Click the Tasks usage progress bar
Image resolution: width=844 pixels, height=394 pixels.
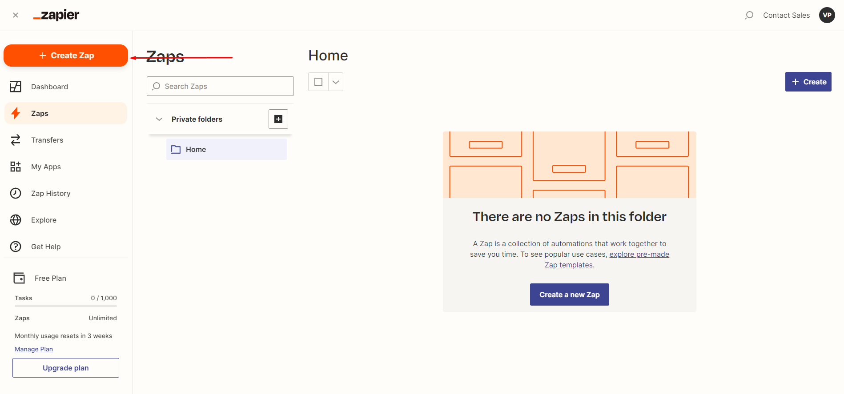click(x=66, y=306)
